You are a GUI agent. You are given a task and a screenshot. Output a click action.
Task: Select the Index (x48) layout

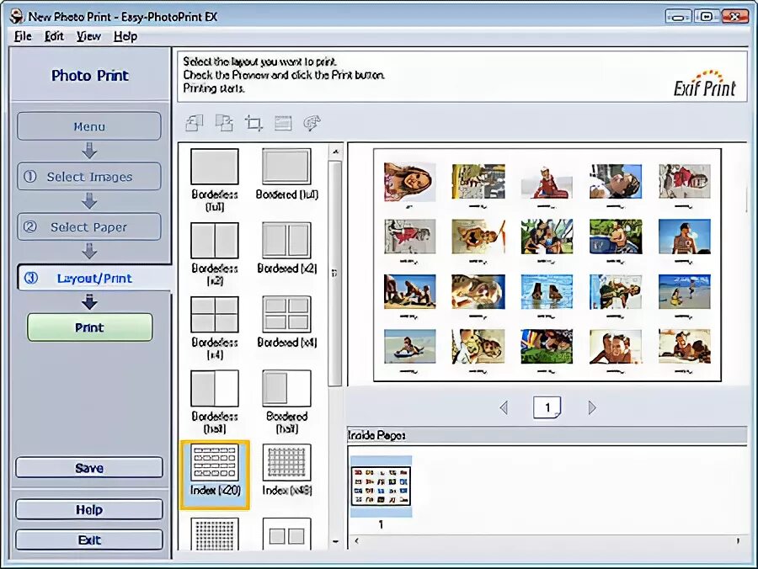click(x=286, y=470)
